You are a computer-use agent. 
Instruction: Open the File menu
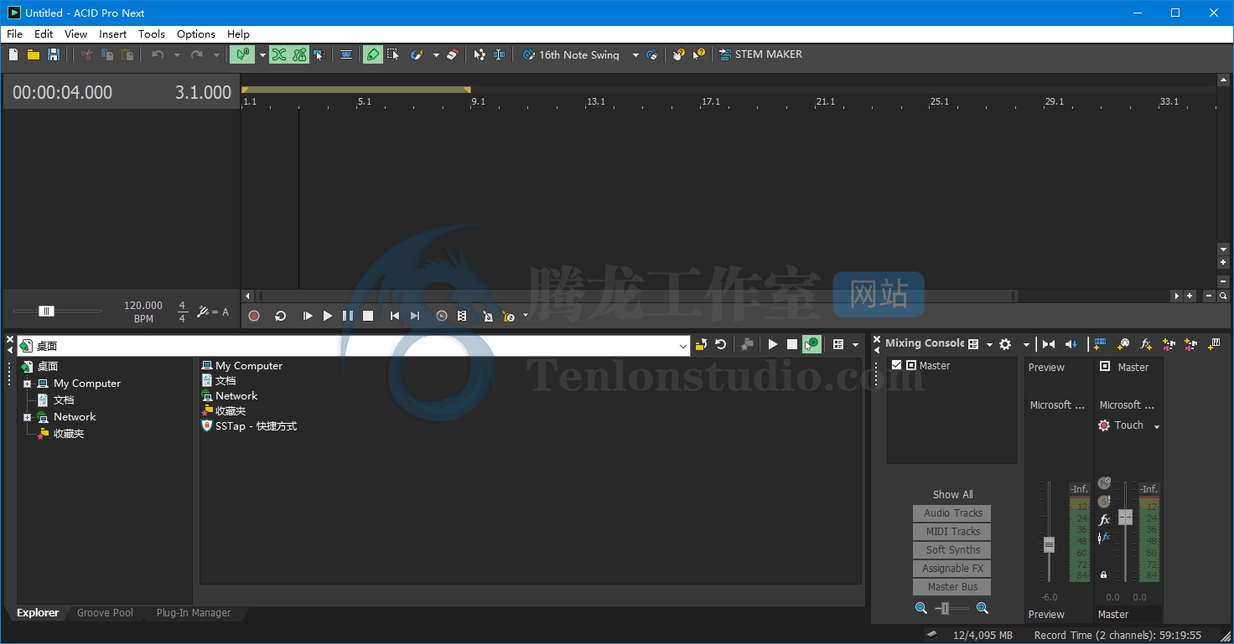click(x=14, y=34)
